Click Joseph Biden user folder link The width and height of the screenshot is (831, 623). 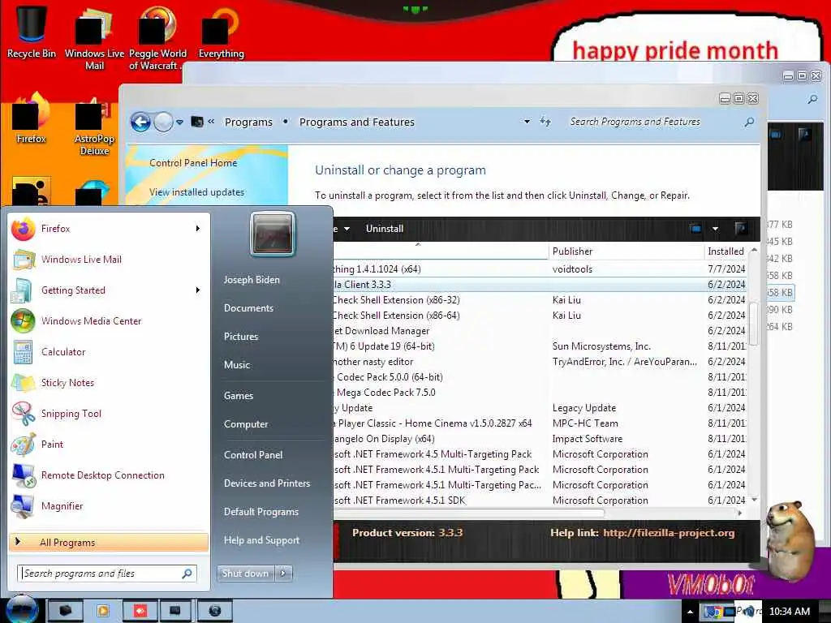(x=252, y=280)
